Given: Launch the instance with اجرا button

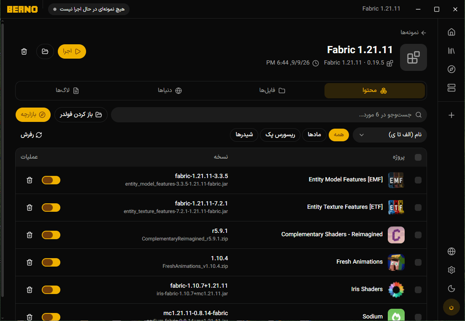Looking at the screenshot, I should 72,51.
